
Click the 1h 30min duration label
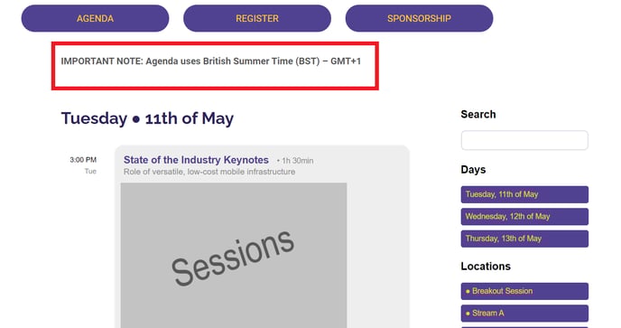coord(295,161)
